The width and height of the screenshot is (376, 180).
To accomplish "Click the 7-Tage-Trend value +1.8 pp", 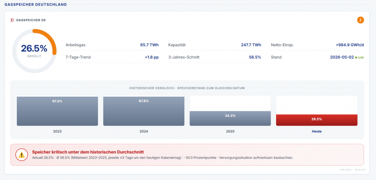I will pyautogui.click(x=152, y=57).
